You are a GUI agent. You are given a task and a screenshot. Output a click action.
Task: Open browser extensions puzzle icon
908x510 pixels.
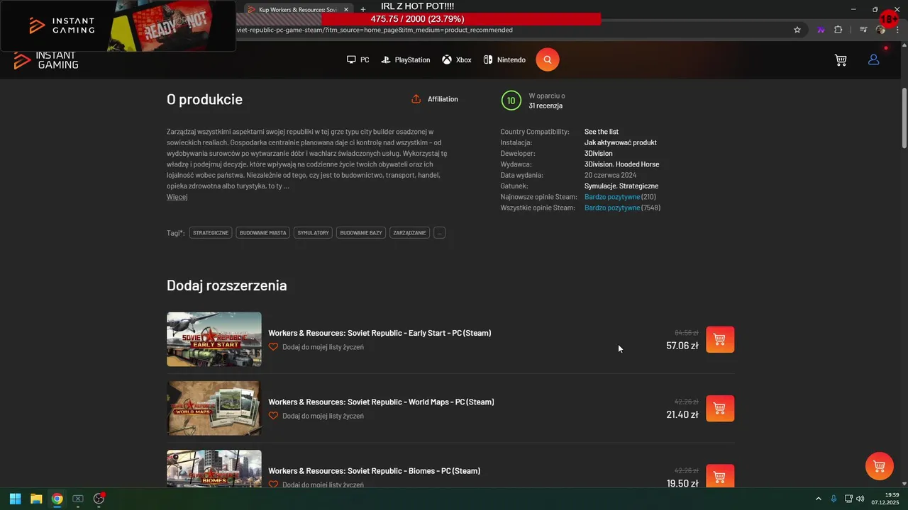click(838, 30)
